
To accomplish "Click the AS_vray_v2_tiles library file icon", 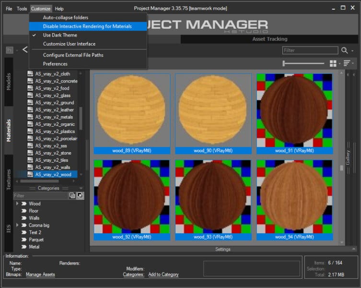I will [30, 160].
